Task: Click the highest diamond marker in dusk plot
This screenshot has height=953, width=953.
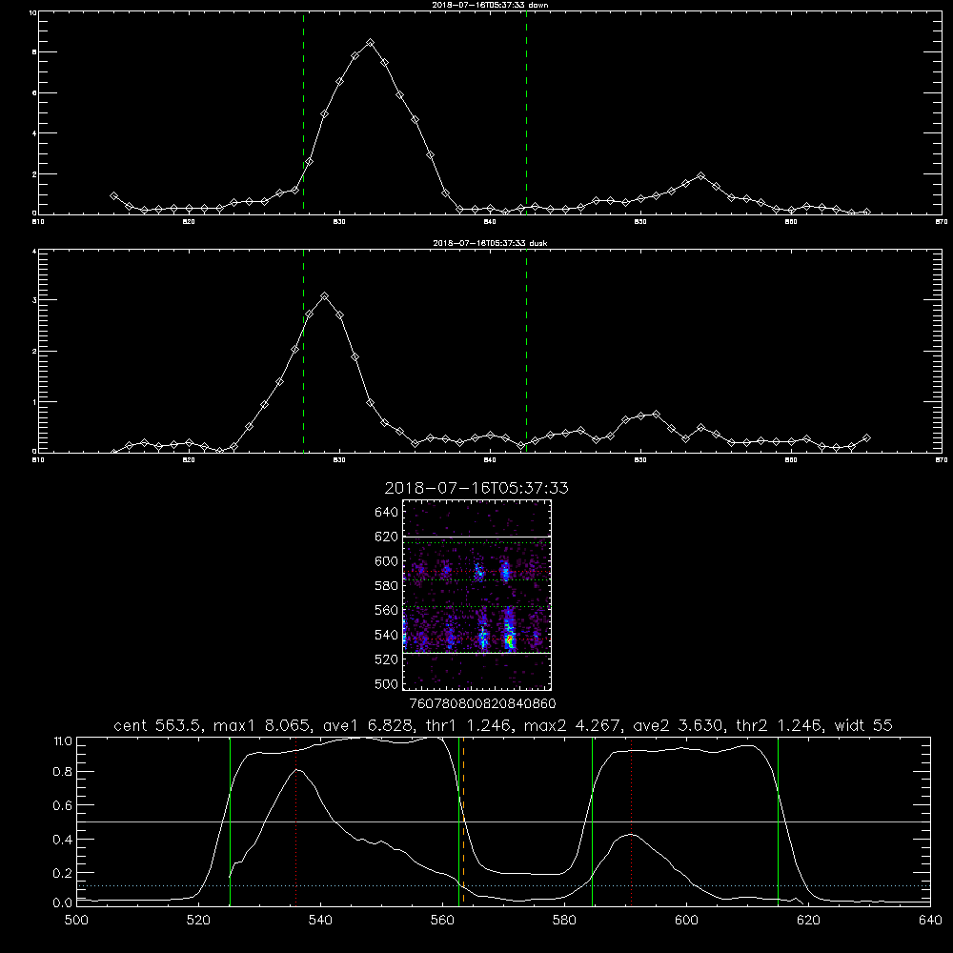Action: [x=325, y=296]
